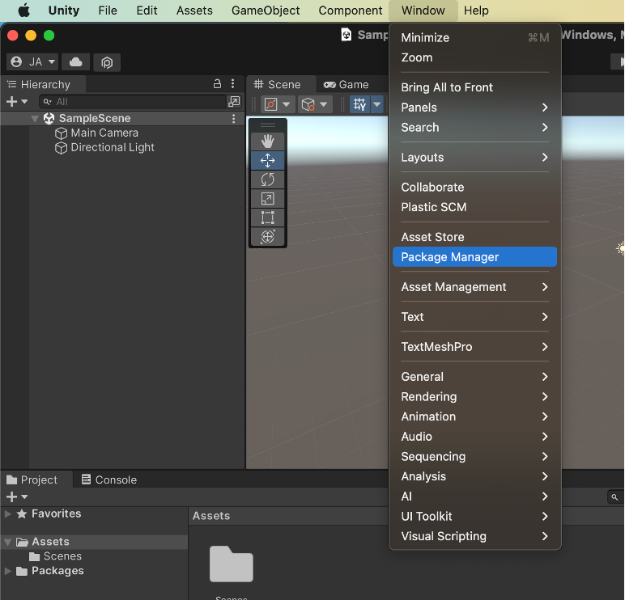
Task: Collapse the Assets folder arrow
Action: click(x=7, y=542)
